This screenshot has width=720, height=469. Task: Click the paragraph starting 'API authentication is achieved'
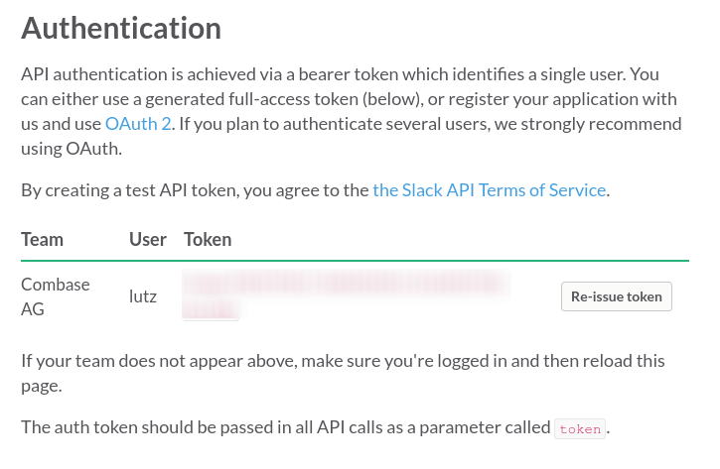[352, 111]
